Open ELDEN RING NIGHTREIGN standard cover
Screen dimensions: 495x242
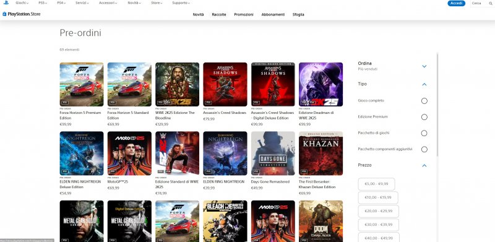(x=225, y=153)
